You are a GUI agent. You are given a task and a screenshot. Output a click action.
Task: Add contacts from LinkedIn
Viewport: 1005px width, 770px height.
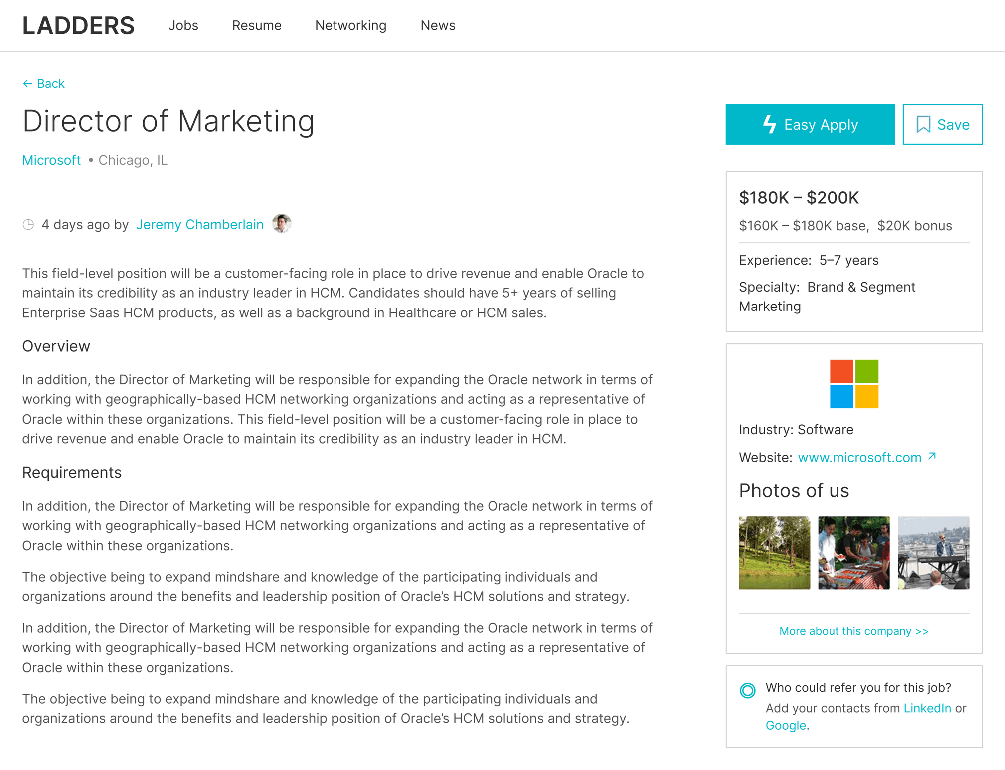click(927, 708)
